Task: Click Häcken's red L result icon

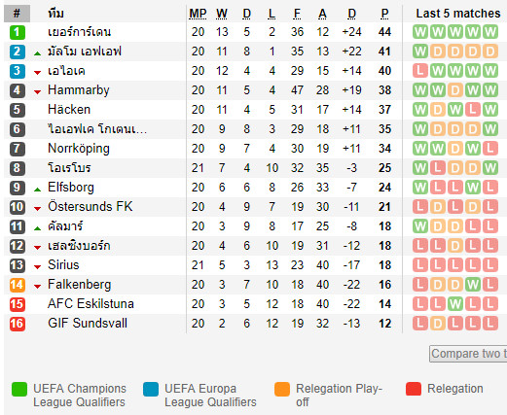Action: [473, 110]
